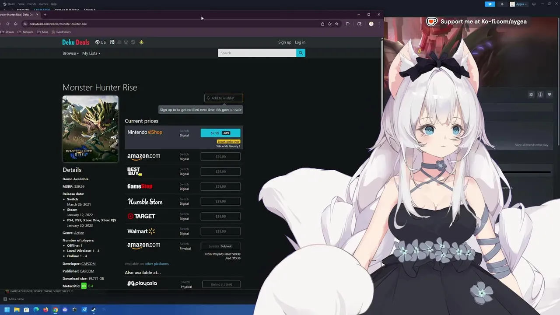Viewport: 560px width, 315px height.
Task: Click the green Metacritic 88 score badge
Action: click(x=84, y=286)
